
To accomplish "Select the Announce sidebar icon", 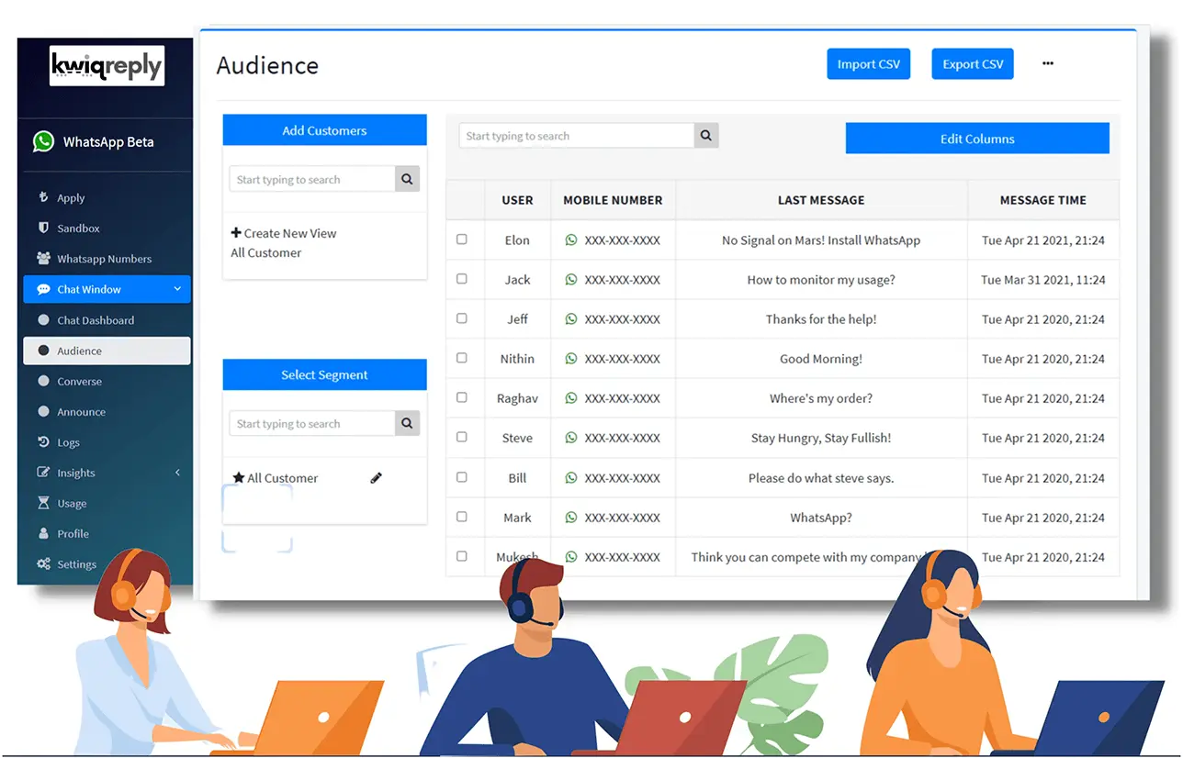I will [x=83, y=411].
